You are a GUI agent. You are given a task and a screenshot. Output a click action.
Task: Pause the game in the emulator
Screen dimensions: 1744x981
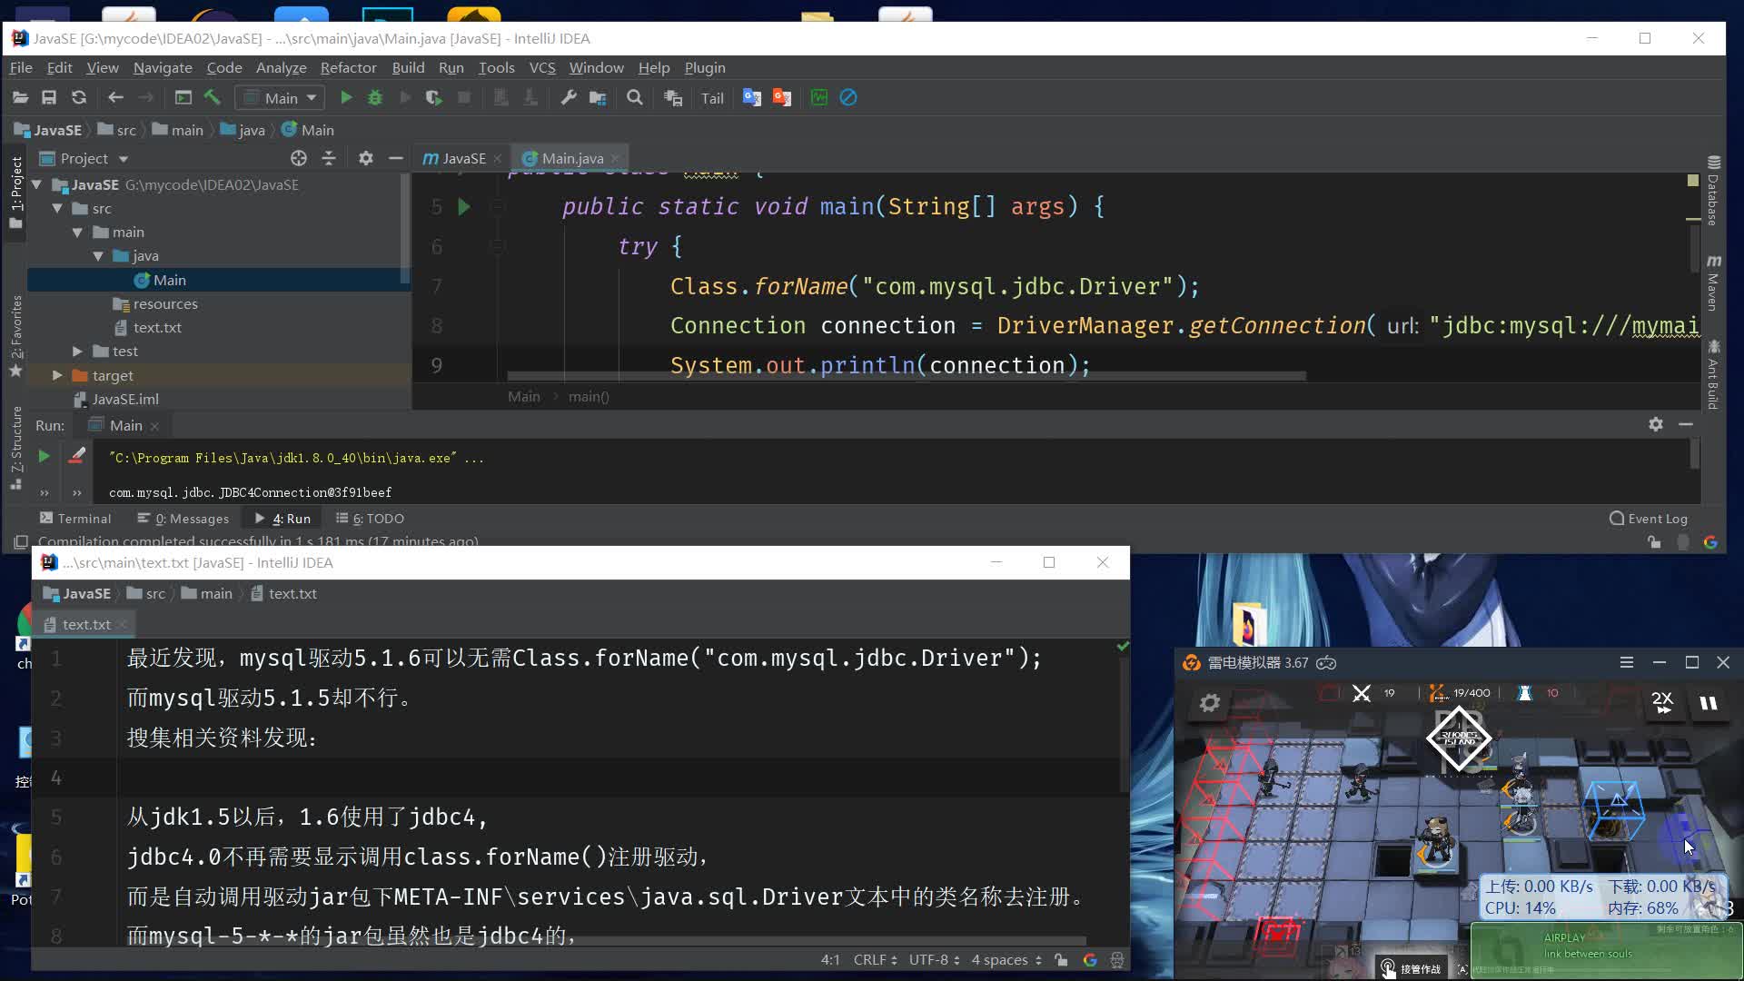point(1709,703)
